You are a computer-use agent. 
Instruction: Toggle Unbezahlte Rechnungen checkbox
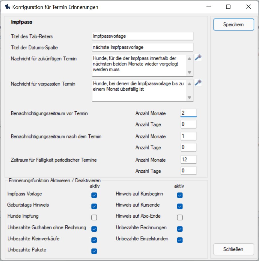(180, 229)
